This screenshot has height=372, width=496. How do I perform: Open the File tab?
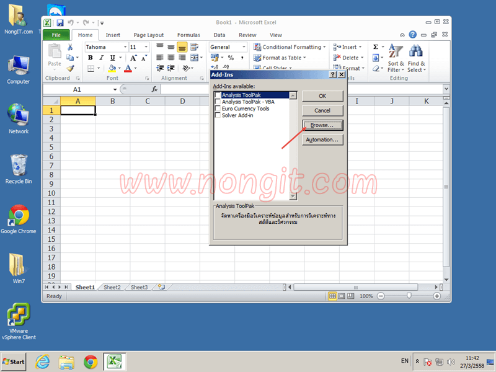tap(56, 35)
